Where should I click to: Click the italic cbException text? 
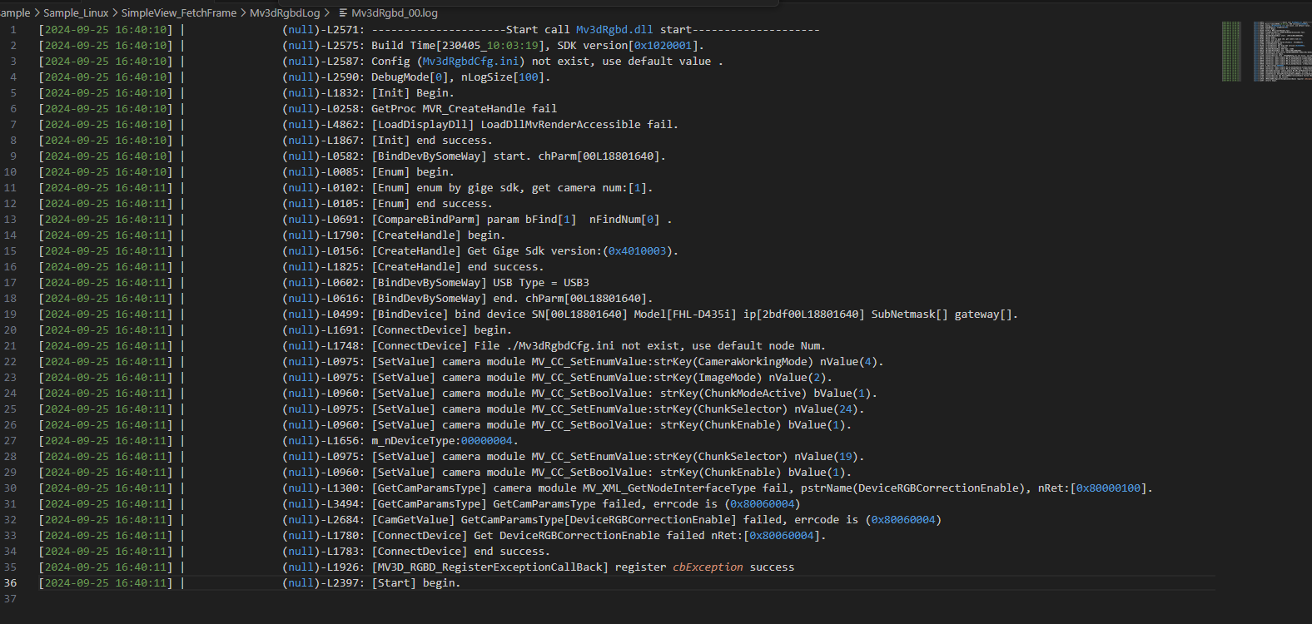coord(708,567)
